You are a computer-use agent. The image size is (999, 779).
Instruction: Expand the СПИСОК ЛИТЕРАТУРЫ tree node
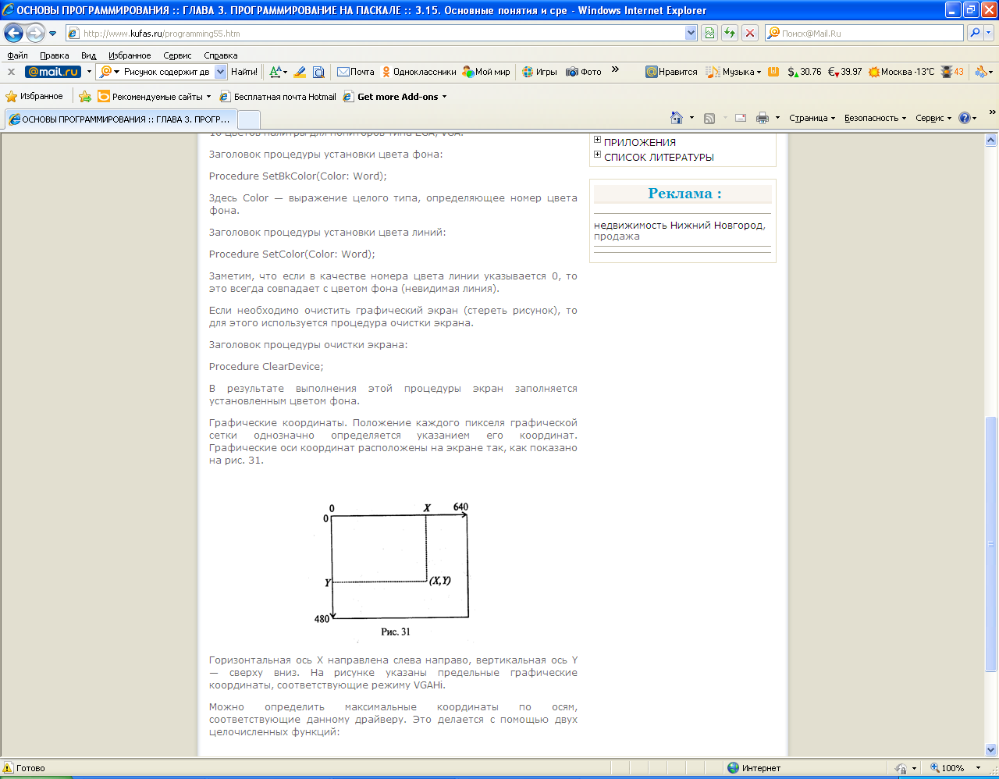pos(597,155)
